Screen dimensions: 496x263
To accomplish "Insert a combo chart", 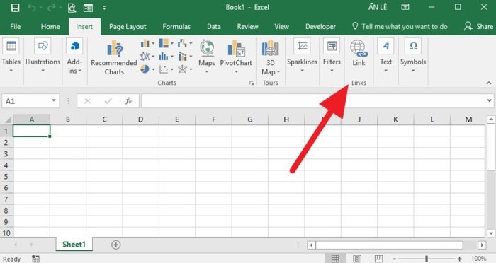I will (x=183, y=56).
